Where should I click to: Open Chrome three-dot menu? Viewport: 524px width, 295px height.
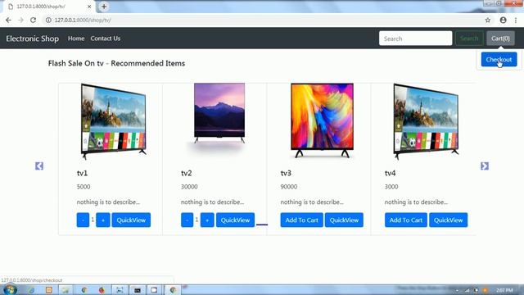tap(516, 20)
